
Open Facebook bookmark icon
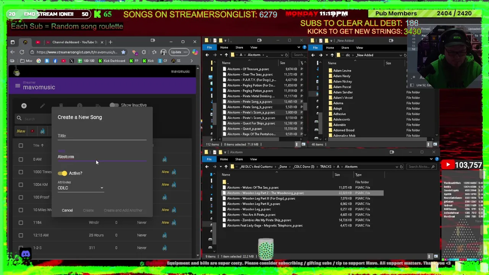55,61
